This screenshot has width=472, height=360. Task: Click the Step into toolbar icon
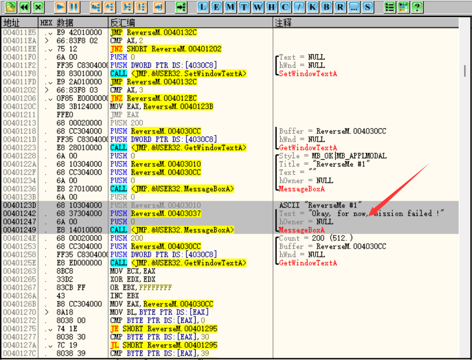96,7
